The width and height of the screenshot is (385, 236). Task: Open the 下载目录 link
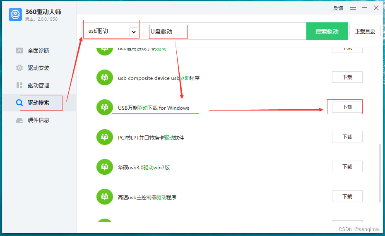pyautogui.click(x=365, y=31)
